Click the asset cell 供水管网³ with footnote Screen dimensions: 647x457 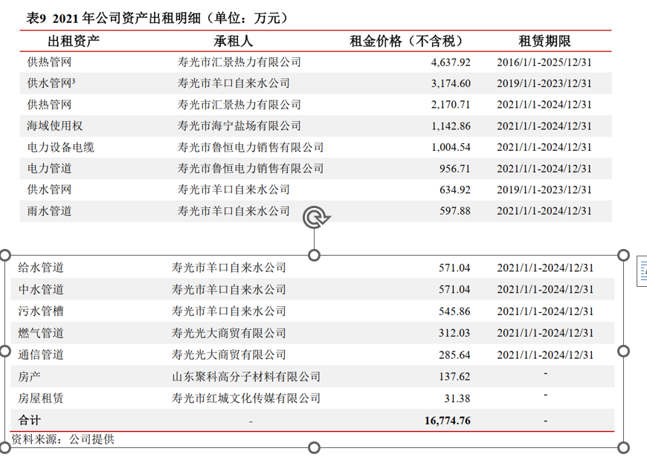pos(51,83)
